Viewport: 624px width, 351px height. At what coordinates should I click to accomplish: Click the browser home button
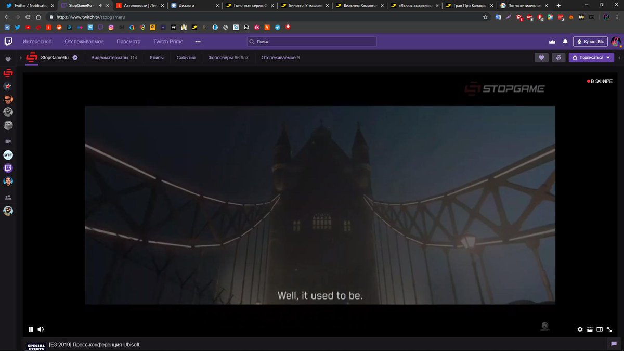38,17
